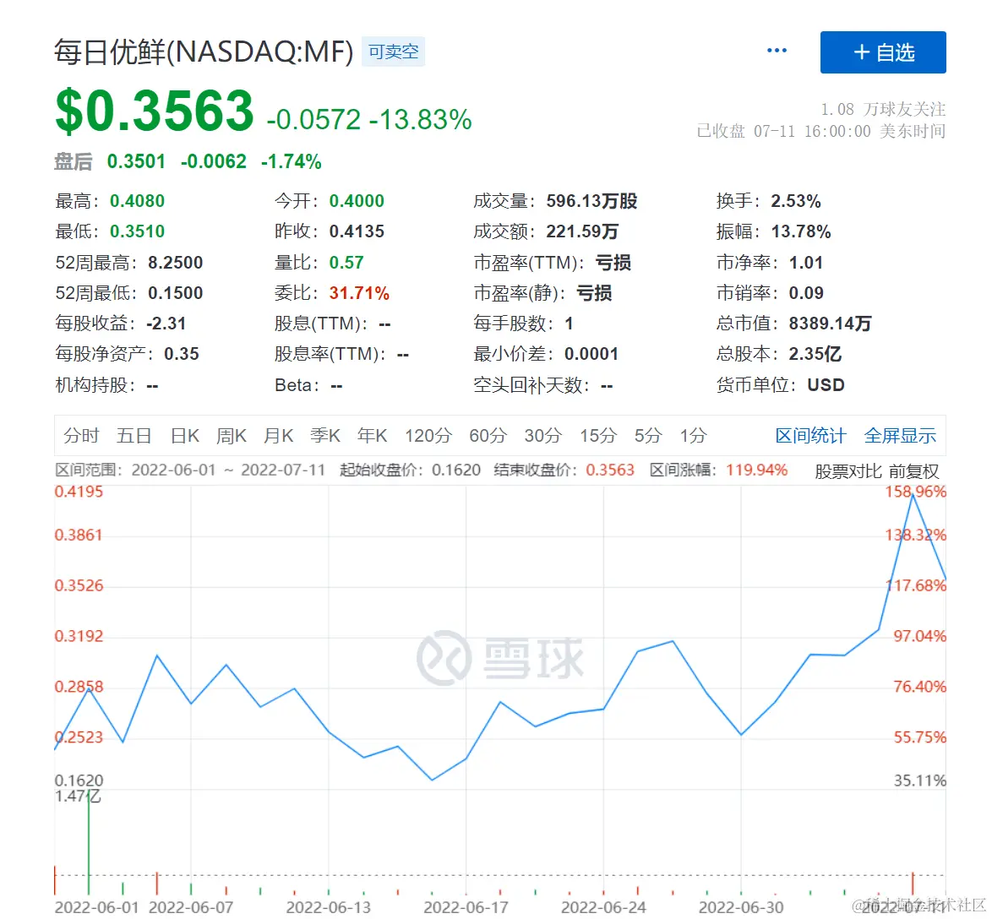Screen dimensions: 992x919
Task: Click the 总股本 value 2.35亿
Action: [815, 354]
